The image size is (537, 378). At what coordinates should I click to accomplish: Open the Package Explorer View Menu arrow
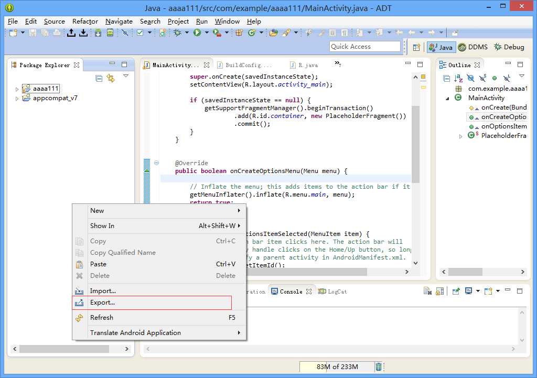point(126,75)
